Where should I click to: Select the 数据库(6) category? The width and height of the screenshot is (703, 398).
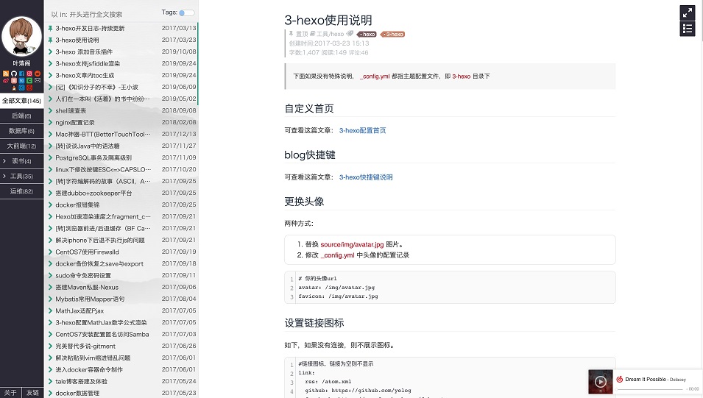[21, 131]
